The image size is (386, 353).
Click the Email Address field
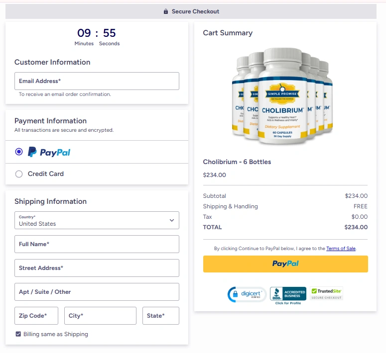[97, 81]
